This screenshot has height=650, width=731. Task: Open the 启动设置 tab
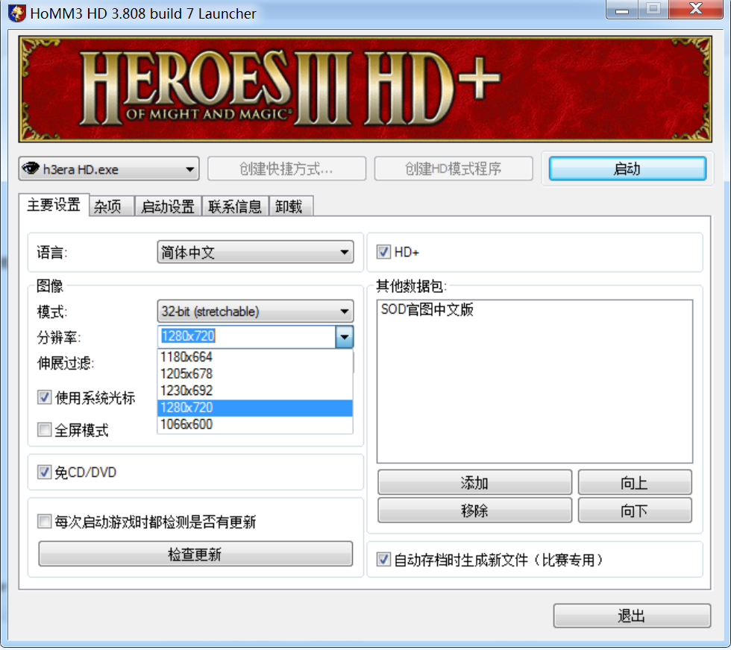(168, 206)
